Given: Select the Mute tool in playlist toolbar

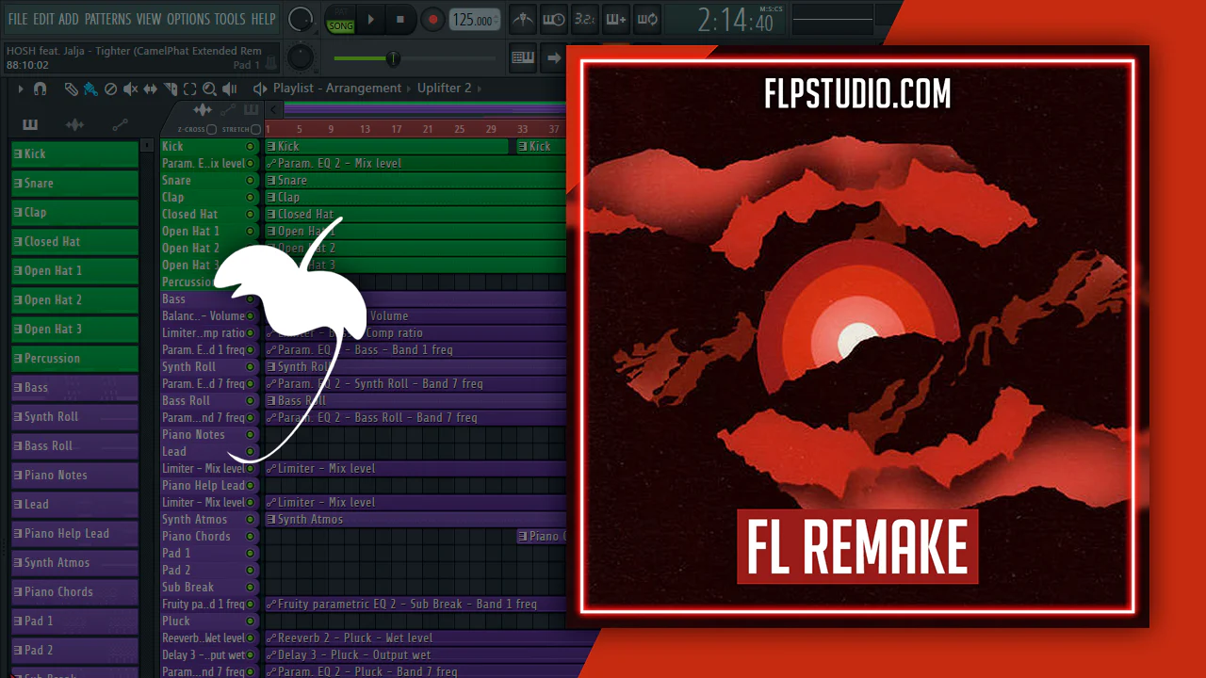Looking at the screenshot, I should (x=130, y=89).
